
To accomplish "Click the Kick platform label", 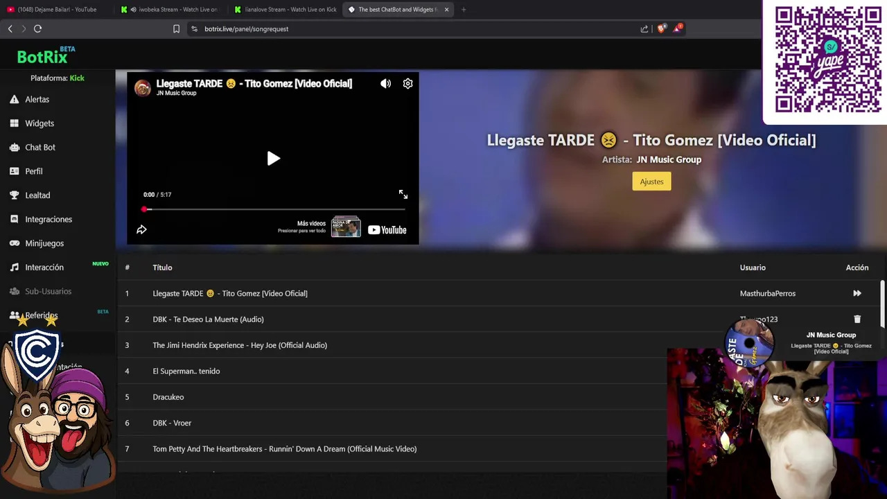I will (77, 78).
